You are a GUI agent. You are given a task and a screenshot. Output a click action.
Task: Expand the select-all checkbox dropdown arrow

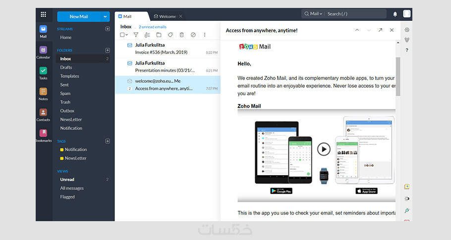(x=126, y=35)
